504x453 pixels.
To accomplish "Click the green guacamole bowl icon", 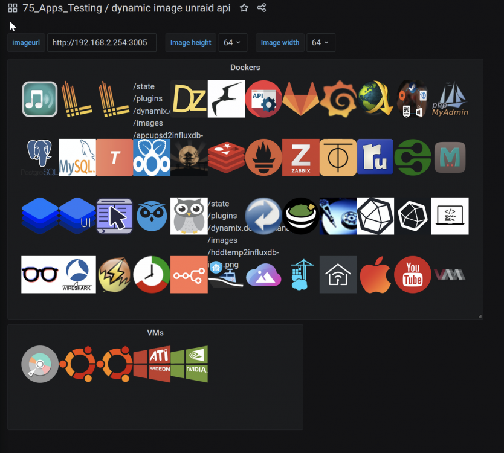I will 301,216.
